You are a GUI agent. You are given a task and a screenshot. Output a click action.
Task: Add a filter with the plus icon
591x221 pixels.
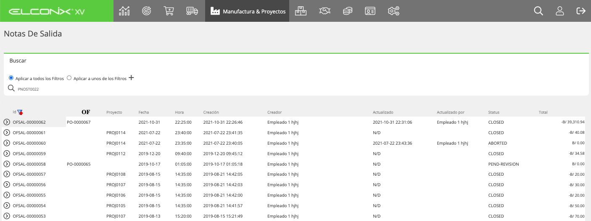[x=131, y=78]
